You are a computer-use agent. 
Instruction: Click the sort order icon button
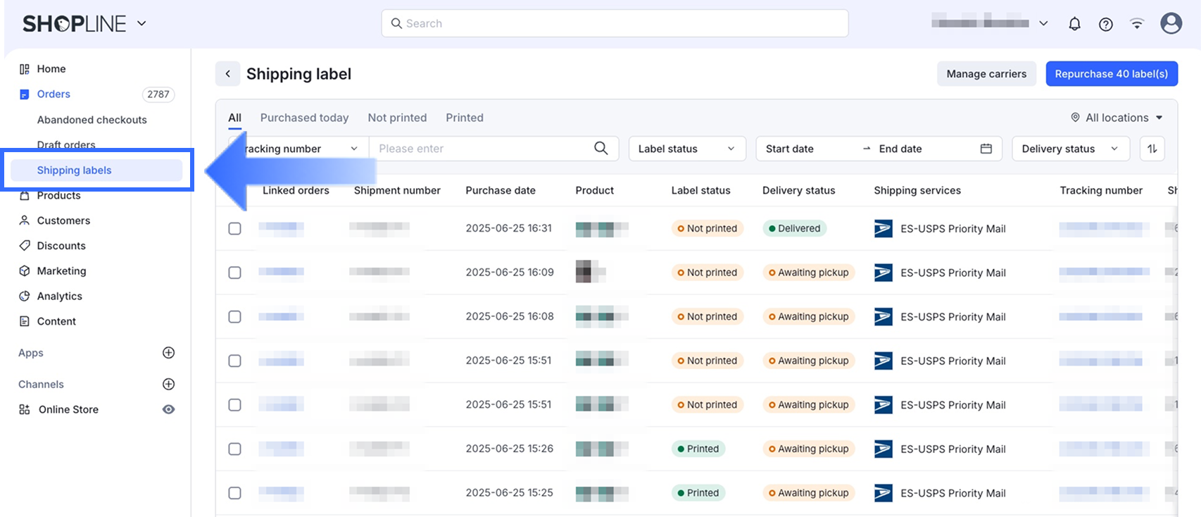1152,149
